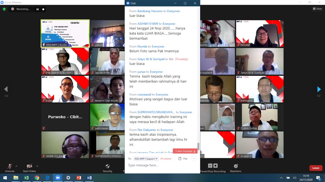Unmute the microphone
The height and width of the screenshot is (182, 325).
[x=10, y=166]
